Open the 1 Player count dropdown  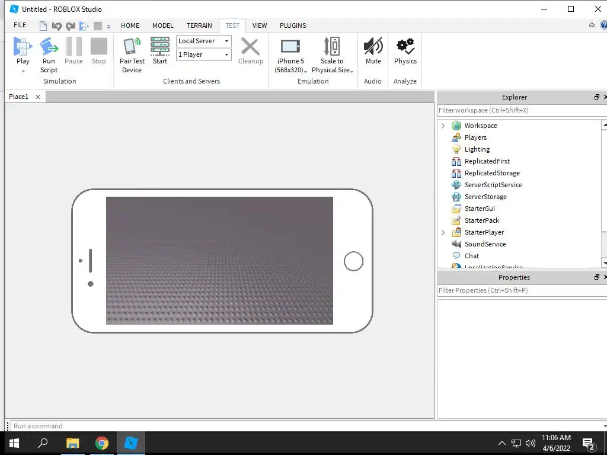click(204, 55)
